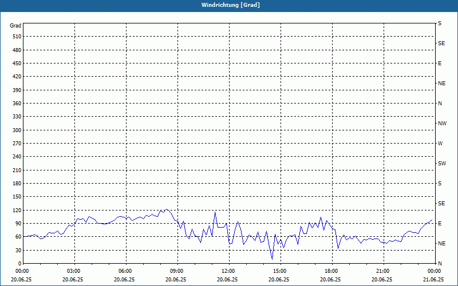Click the 18:00 time label
The image size is (458, 286).
click(332, 271)
